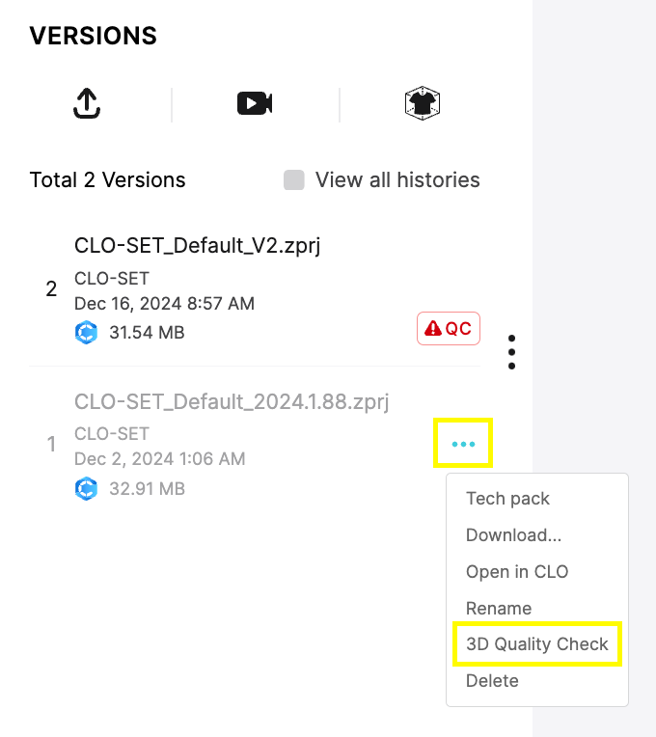This screenshot has width=656, height=737.
Task: Click the CLO-SET_Default_V2.zprj file name
Action: click(x=198, y=246)
